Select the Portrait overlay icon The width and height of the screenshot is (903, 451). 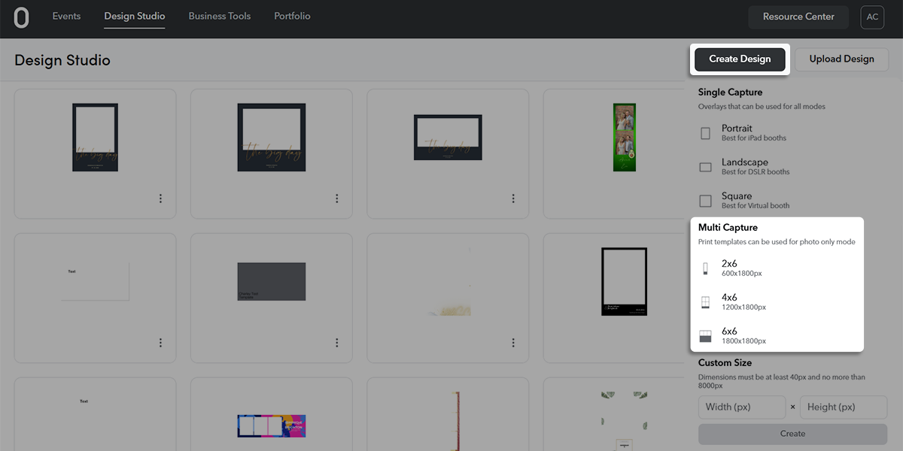pyautogui.click(x=705, y=133)
